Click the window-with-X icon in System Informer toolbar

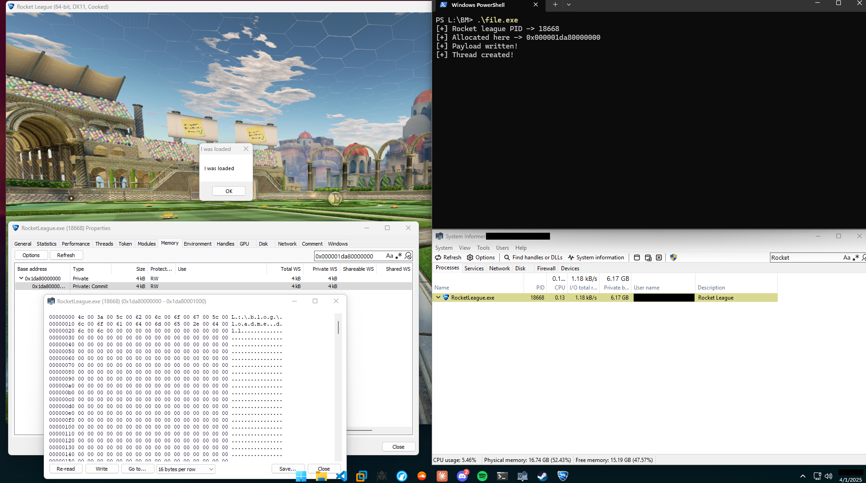[659, 258]
